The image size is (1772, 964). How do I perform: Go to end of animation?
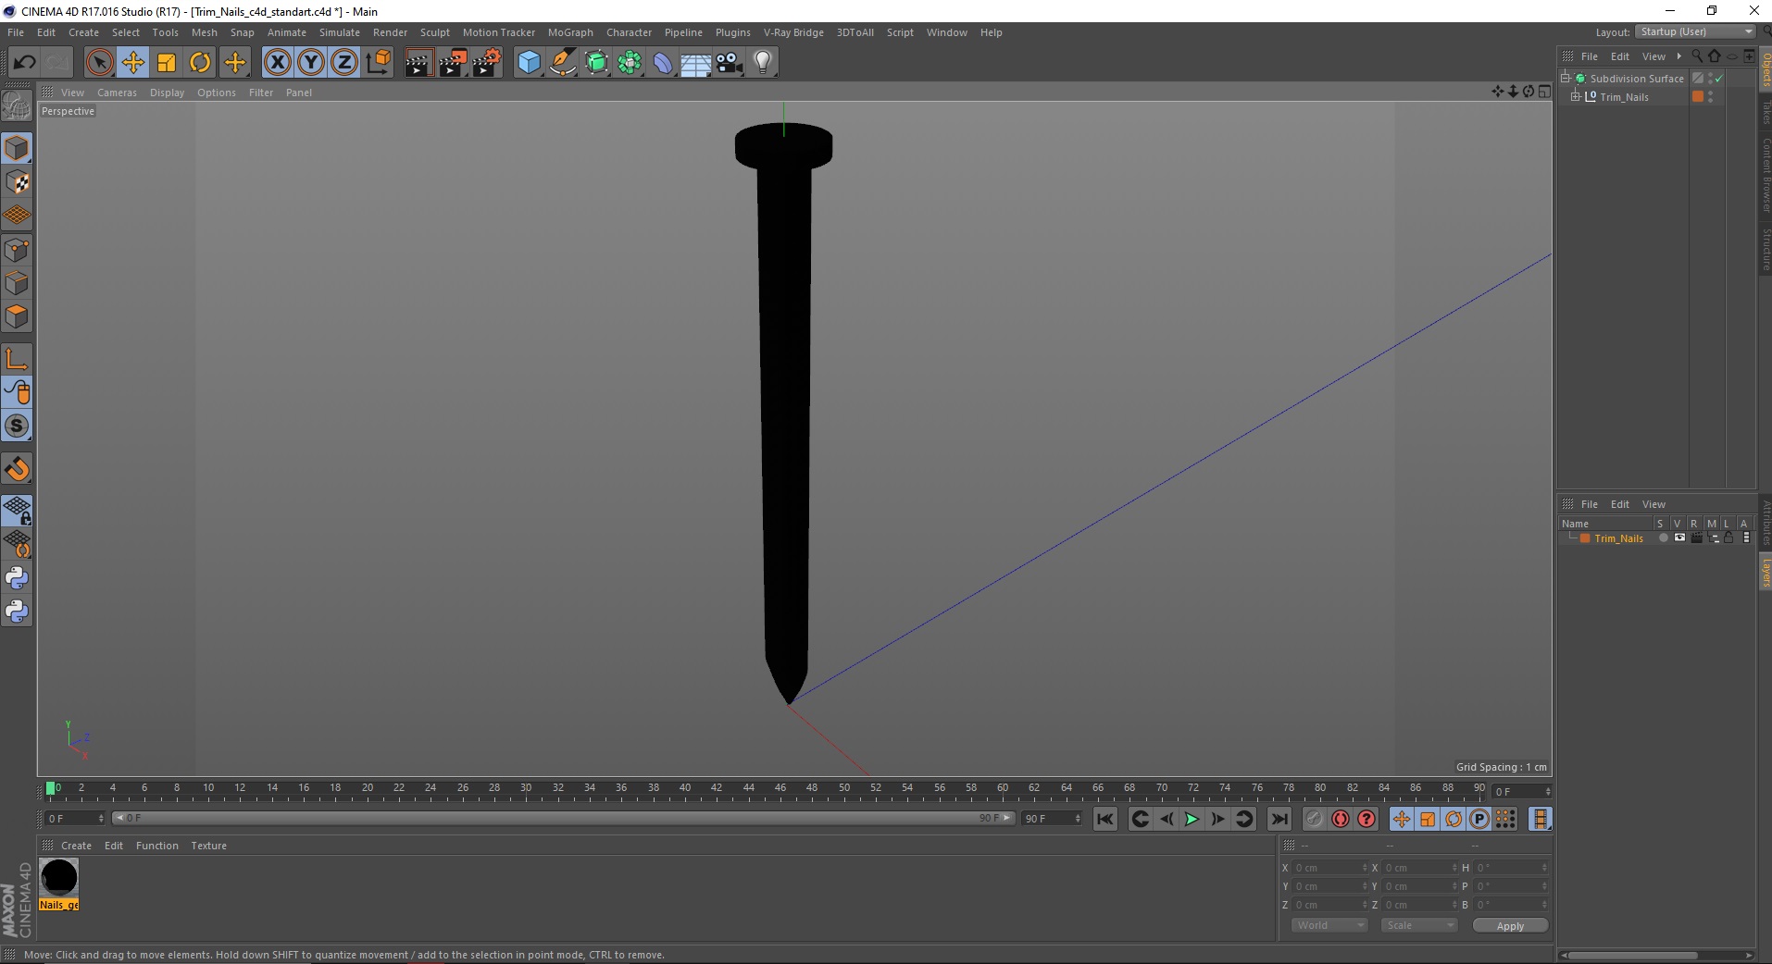[1279, 819]
